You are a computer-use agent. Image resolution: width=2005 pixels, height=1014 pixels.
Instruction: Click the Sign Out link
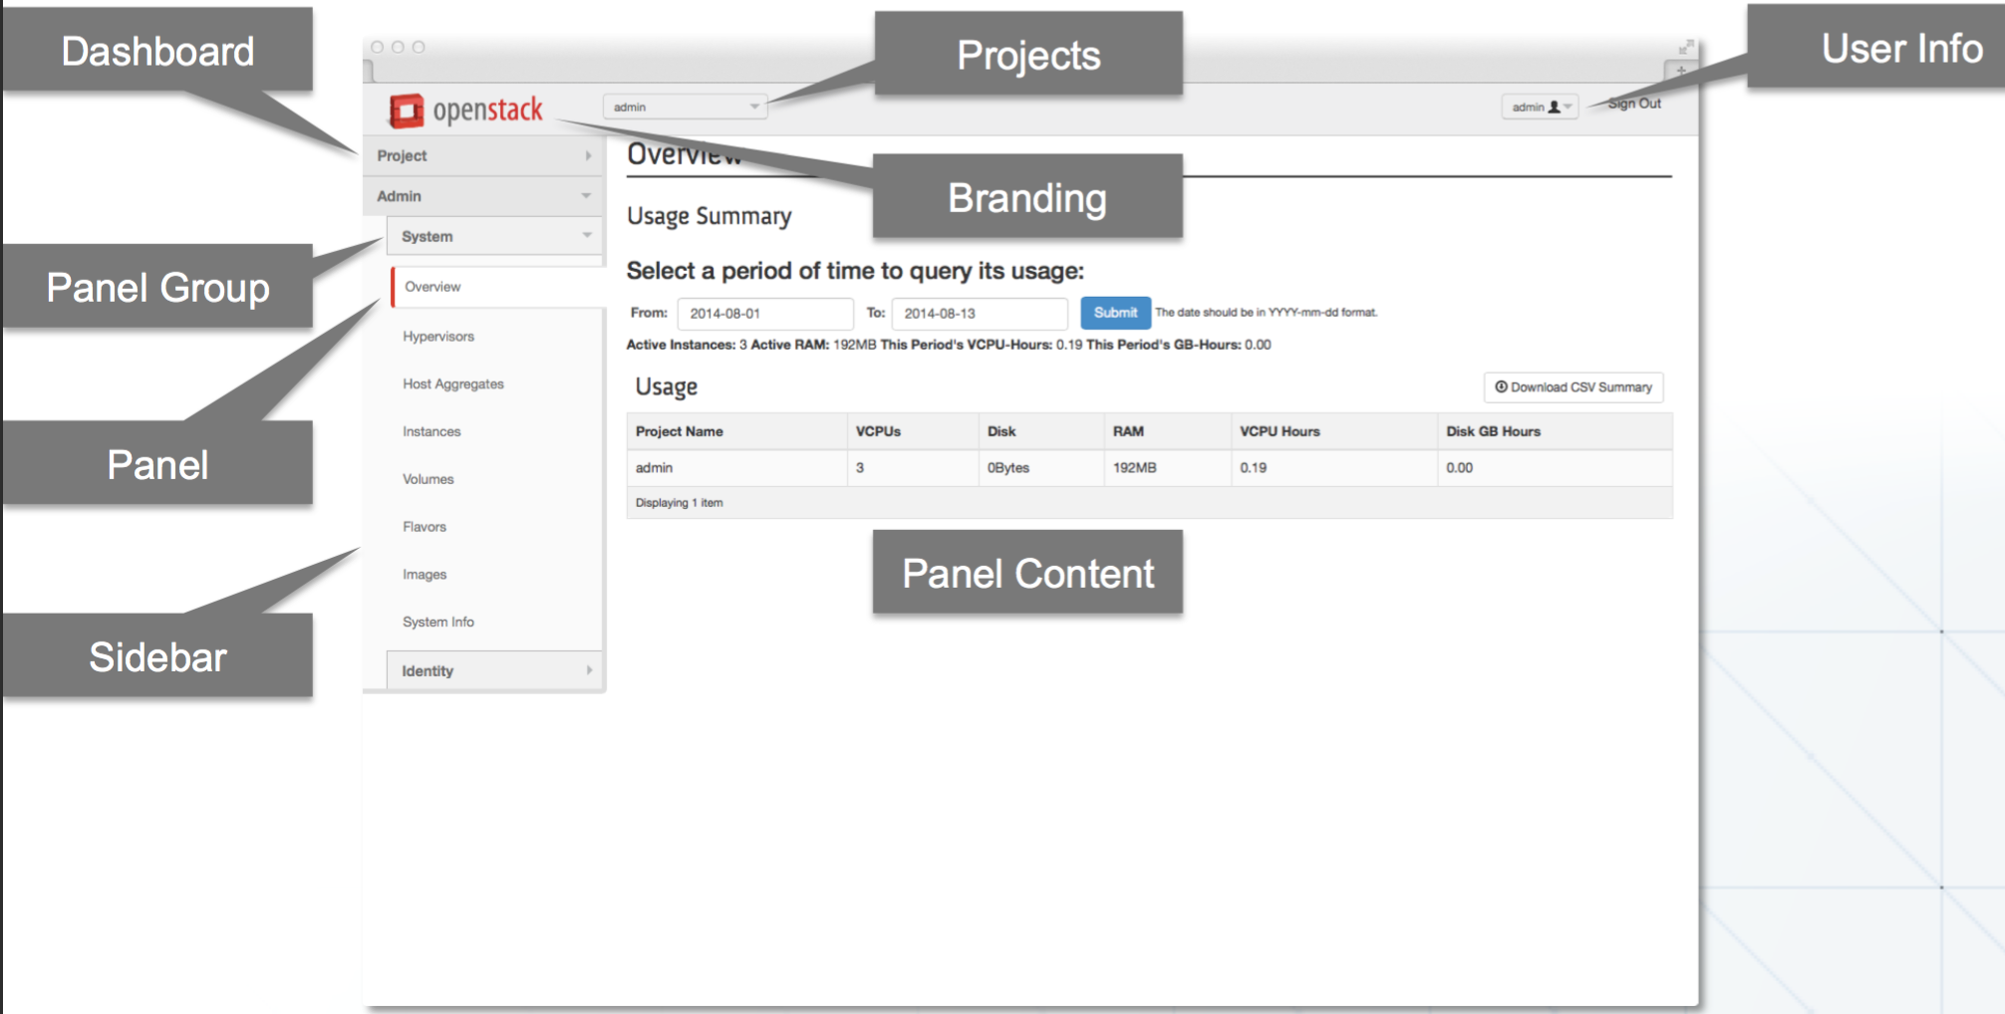tap(1634, 104)
